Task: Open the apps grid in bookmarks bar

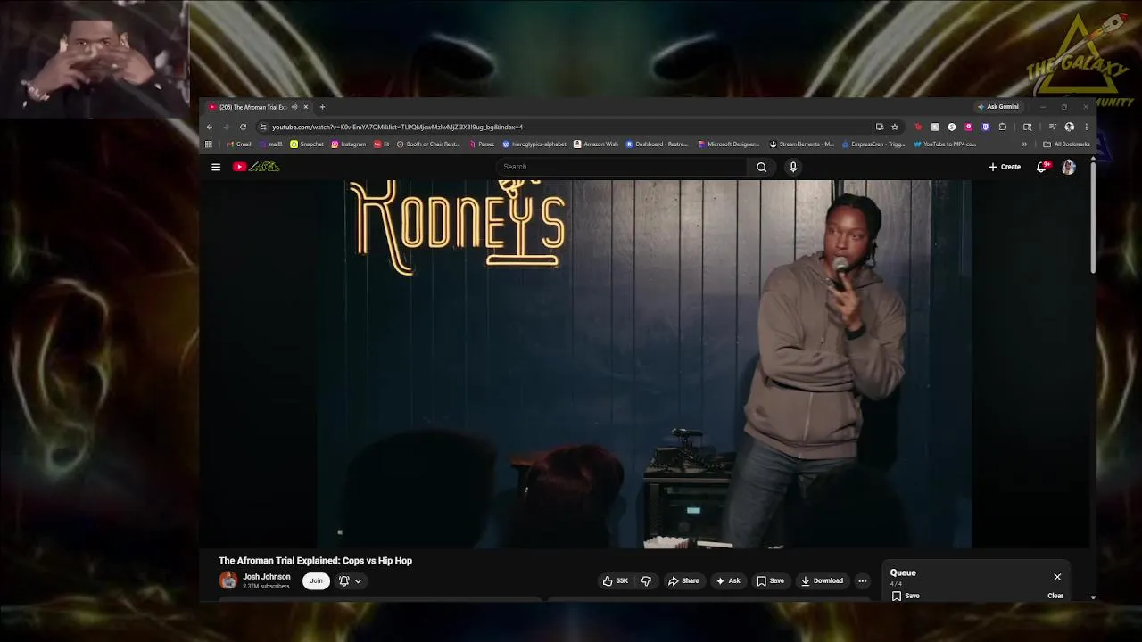Action: click(x=209, y=144)
